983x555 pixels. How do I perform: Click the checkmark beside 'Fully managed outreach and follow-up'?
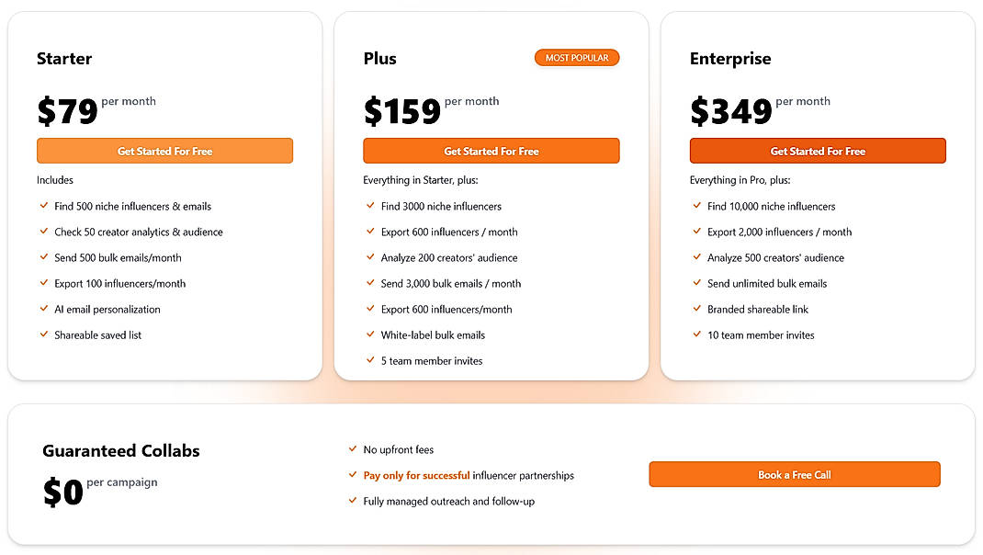pyautogui.click(x=354, y=501)
